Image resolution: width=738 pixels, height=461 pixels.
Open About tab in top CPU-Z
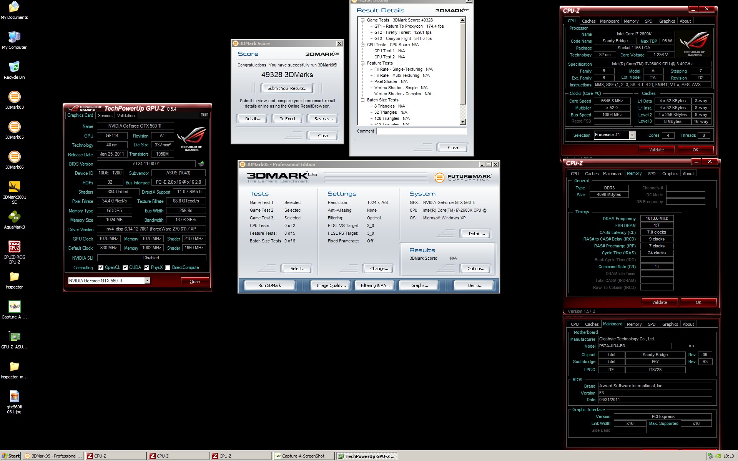[685, 21]
